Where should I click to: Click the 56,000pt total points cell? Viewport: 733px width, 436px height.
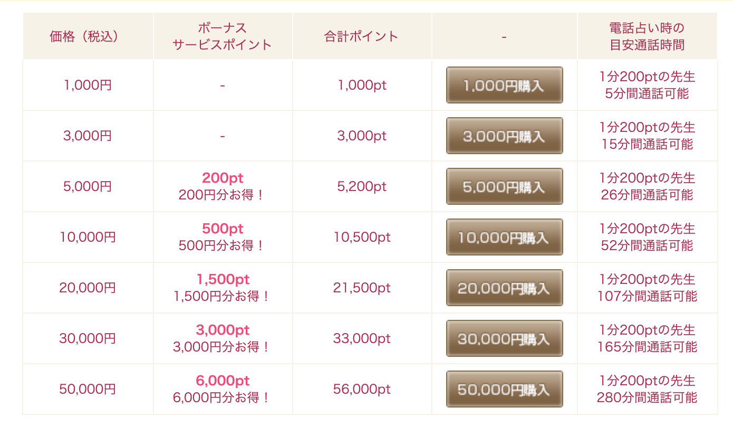tap(362, 389)
